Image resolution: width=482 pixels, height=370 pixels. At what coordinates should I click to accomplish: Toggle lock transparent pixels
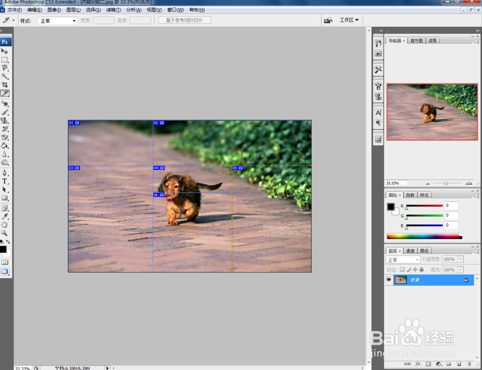402,269
